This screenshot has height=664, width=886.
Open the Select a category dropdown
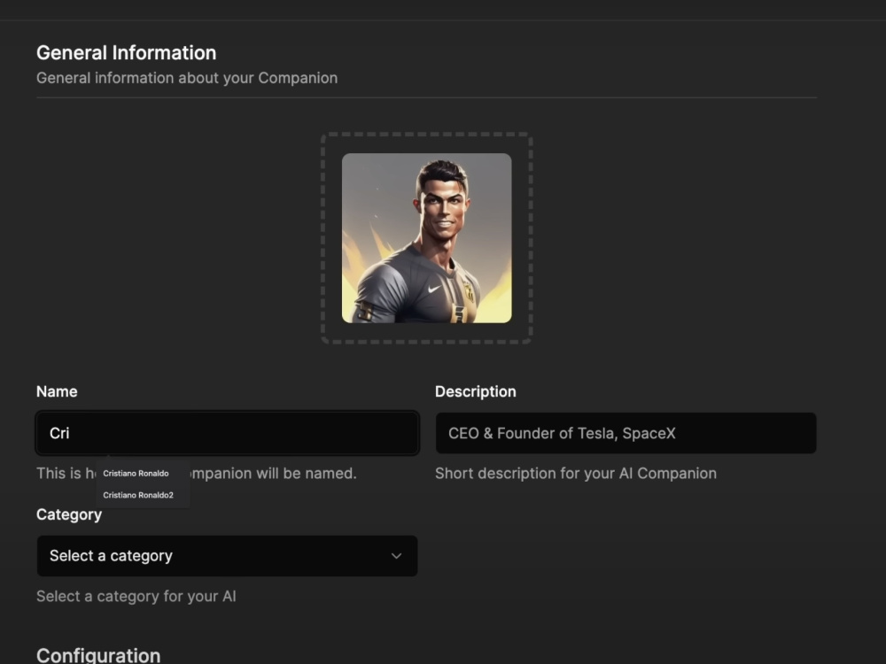pyautogui.click(x=227, y=556)
